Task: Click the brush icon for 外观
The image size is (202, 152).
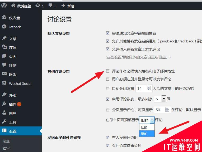Action: pyautogui.click(x=4, y=95)
